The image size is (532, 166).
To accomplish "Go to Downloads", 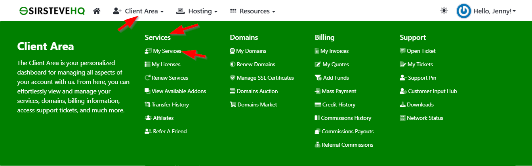I will (x=420, y=104).
